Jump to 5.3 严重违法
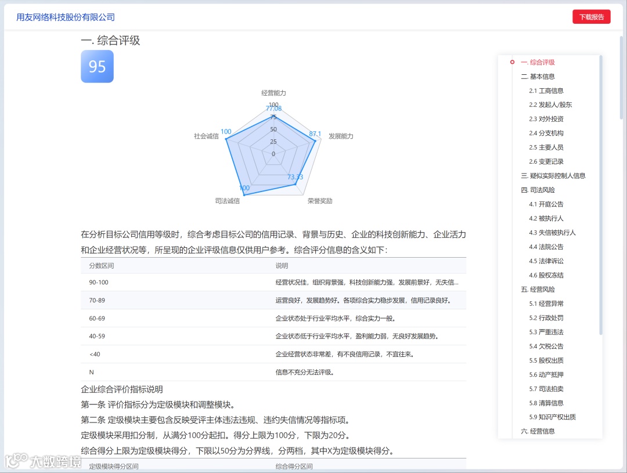Screen dimensions: 627x473 pyautogui.click(x=546, y=332)
